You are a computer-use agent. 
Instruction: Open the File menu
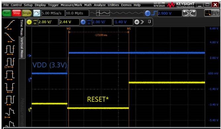click(x=6, y=5)
